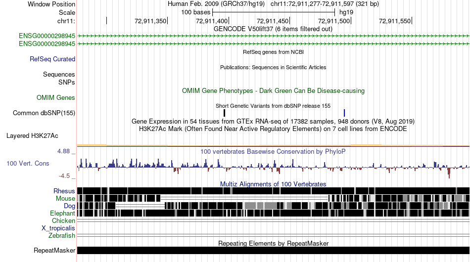Open the OMIM Genes track label

[x=55, y=97]
